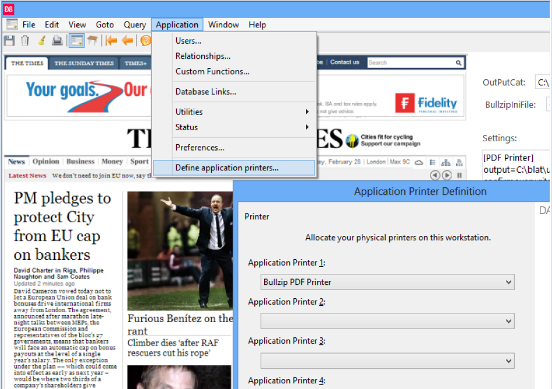Go to previous record arrow icon

click(127, 41)
